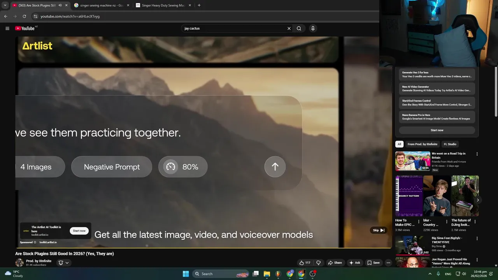Viewport: 498px width, 280px height.
Task: Go back a page in the browser
Action: click(x=5, y=16)
